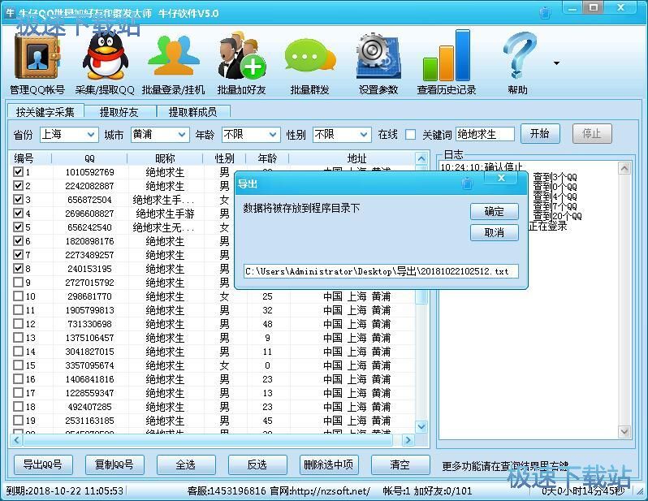Click the export file path field
Image resolution: width=648 pixels, height=501 pixels.
pos(381,271)
